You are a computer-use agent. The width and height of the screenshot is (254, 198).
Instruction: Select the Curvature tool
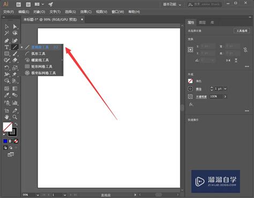coord(15,41)
